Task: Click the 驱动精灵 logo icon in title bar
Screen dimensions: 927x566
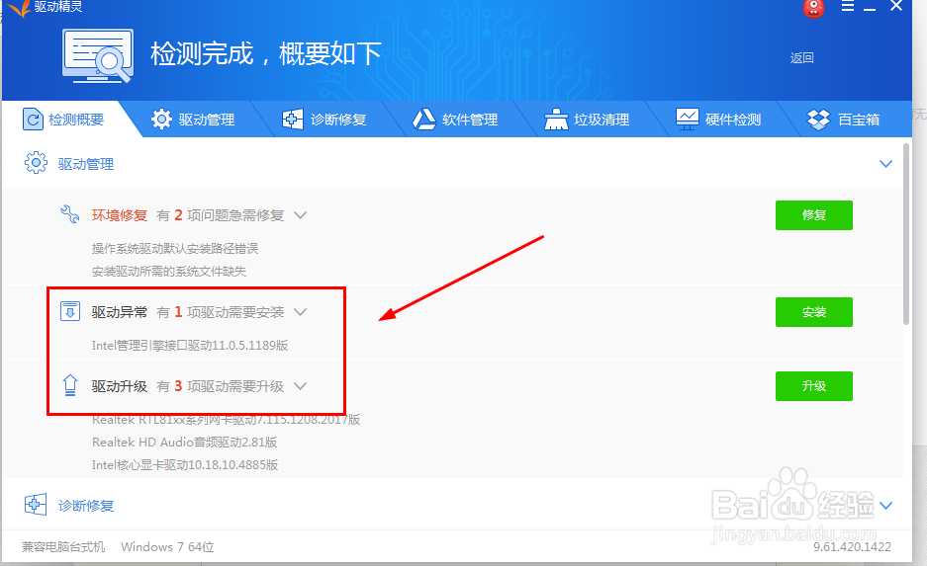Action: (18, 8)
